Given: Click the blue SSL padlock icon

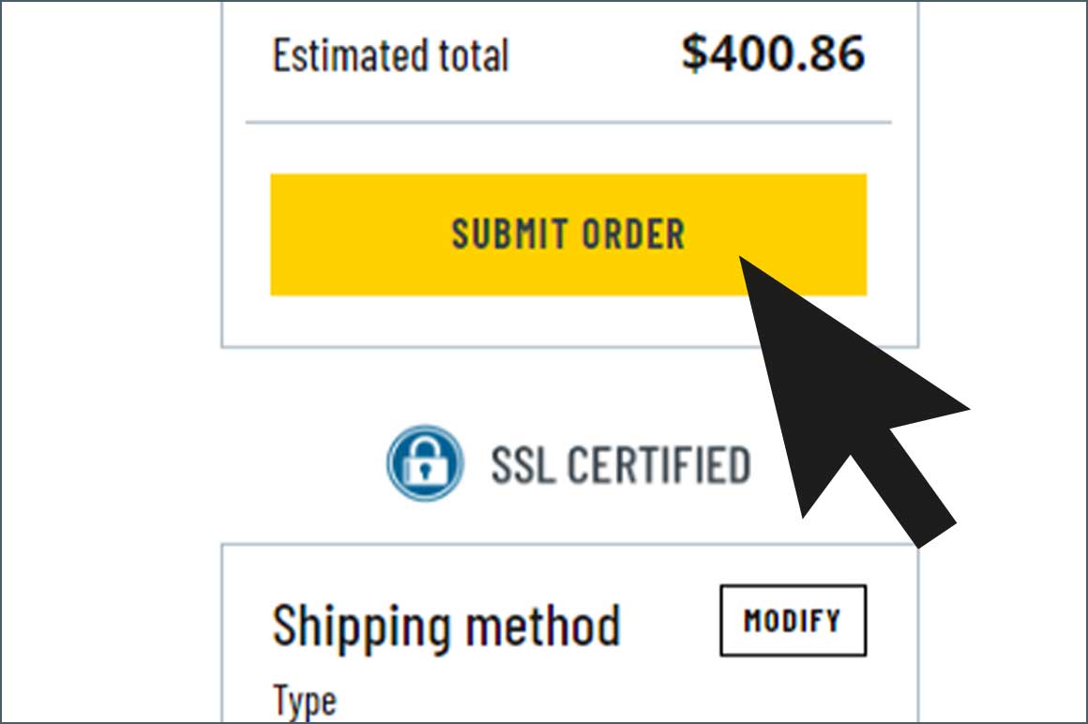Looking at the screenshot, I should [425, 463].
